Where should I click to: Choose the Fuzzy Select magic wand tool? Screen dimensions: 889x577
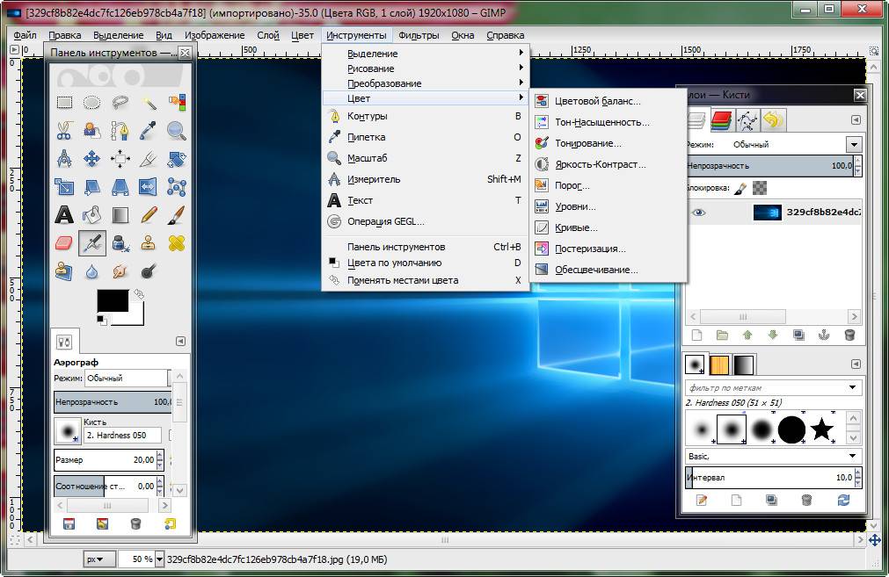tap(149, 103)
